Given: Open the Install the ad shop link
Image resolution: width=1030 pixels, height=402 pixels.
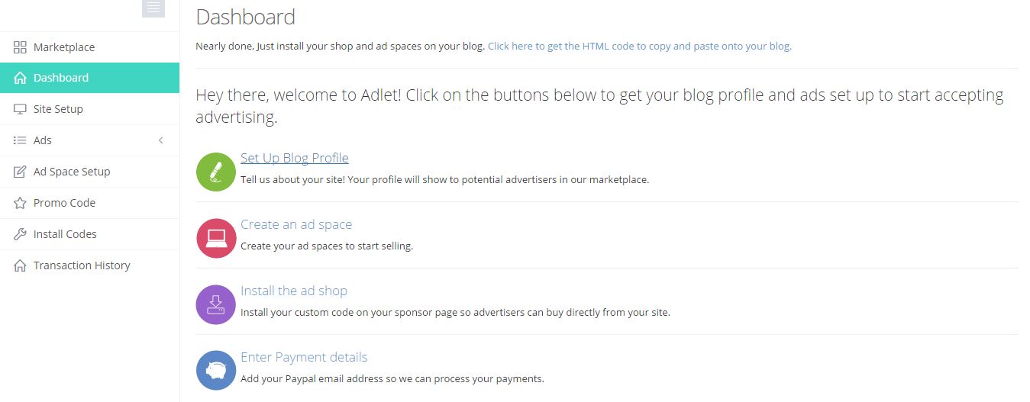Looking at the screenshot, I should pyautogui.click(x=294, y=291).
